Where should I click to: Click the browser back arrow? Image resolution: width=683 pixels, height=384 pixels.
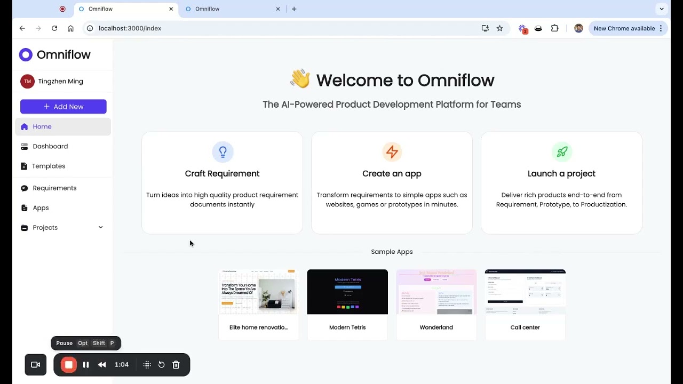(x=22, y=28)
